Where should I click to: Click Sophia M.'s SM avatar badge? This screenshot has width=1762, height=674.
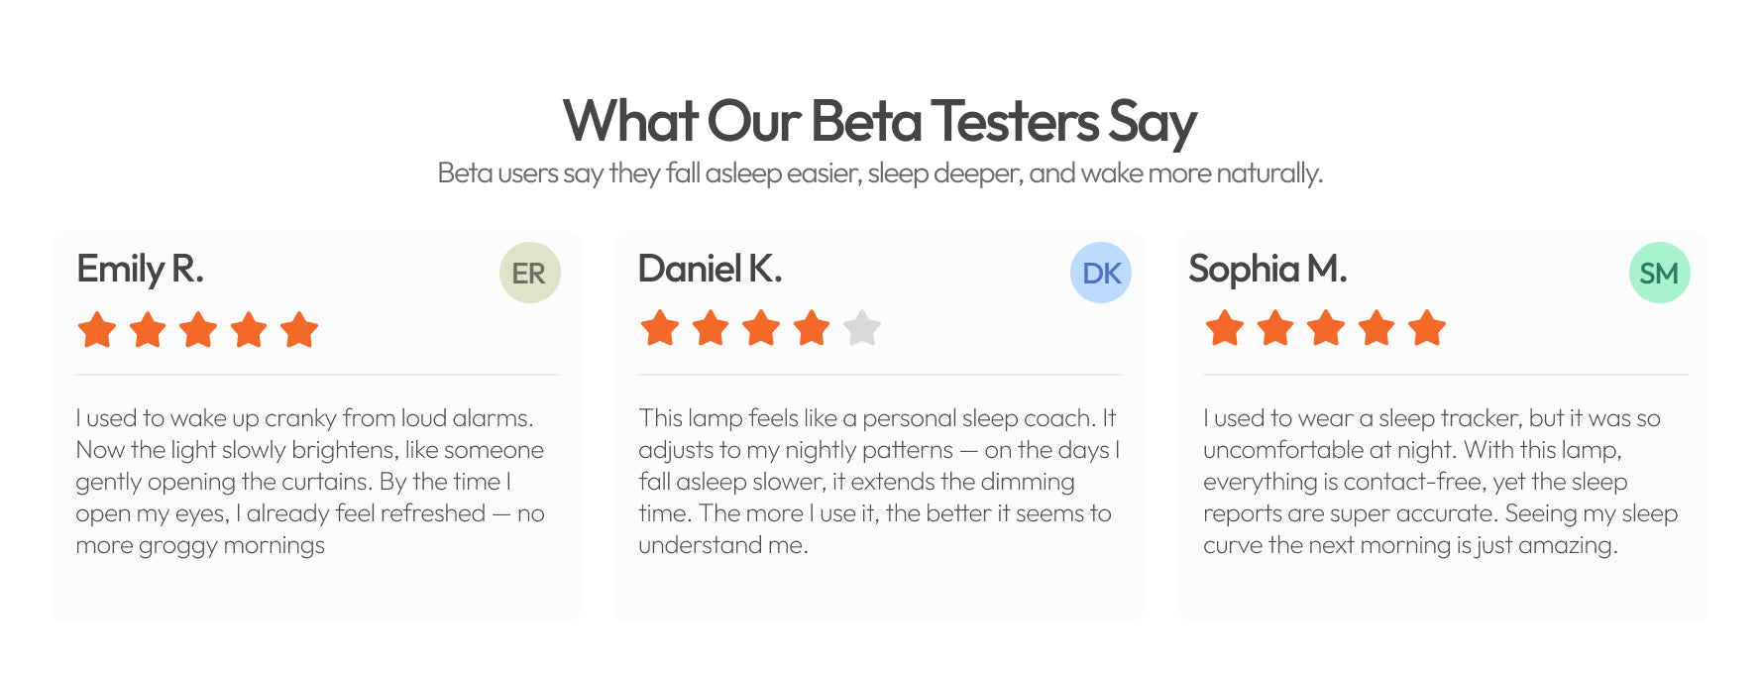[1659, 273]
